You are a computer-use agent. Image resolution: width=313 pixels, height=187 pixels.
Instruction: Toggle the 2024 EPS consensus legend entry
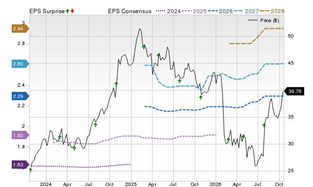click(168, 11)
